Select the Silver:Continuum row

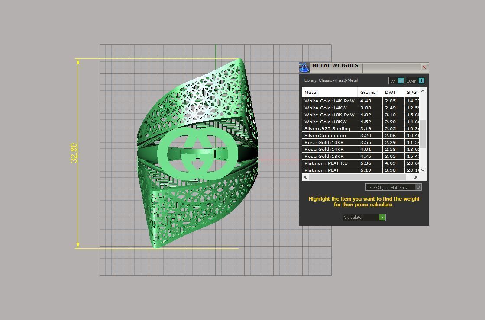pos(360,135)
